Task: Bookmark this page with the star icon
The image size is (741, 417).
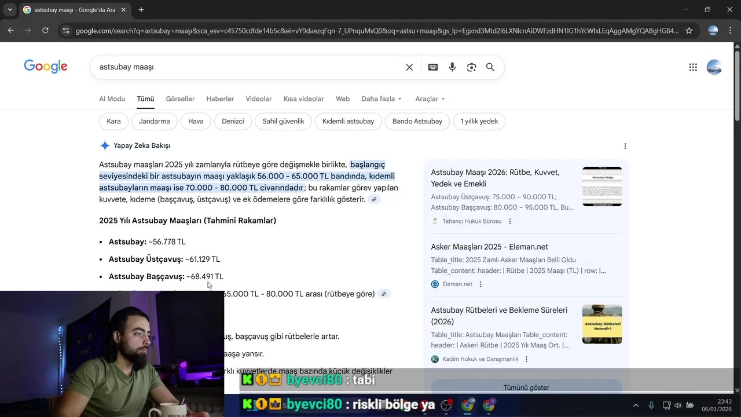Action: tap(689, 31)
